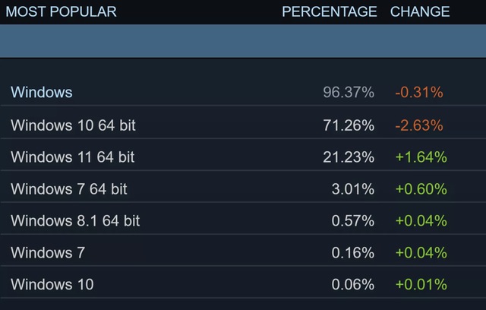Viewport: 486px width, 310px height.
Task: Select the Windows 10 64 bit row label
Action: coord(73,125)
